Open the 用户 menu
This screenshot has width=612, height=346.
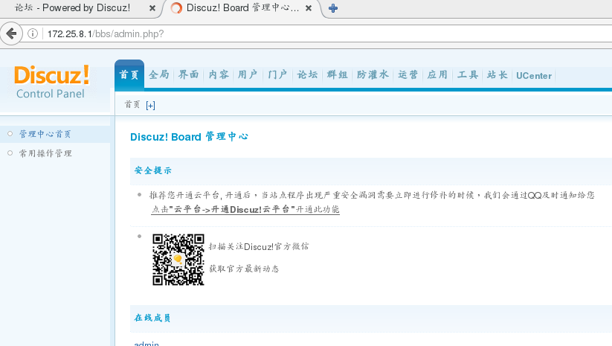(x=248, y=74)
